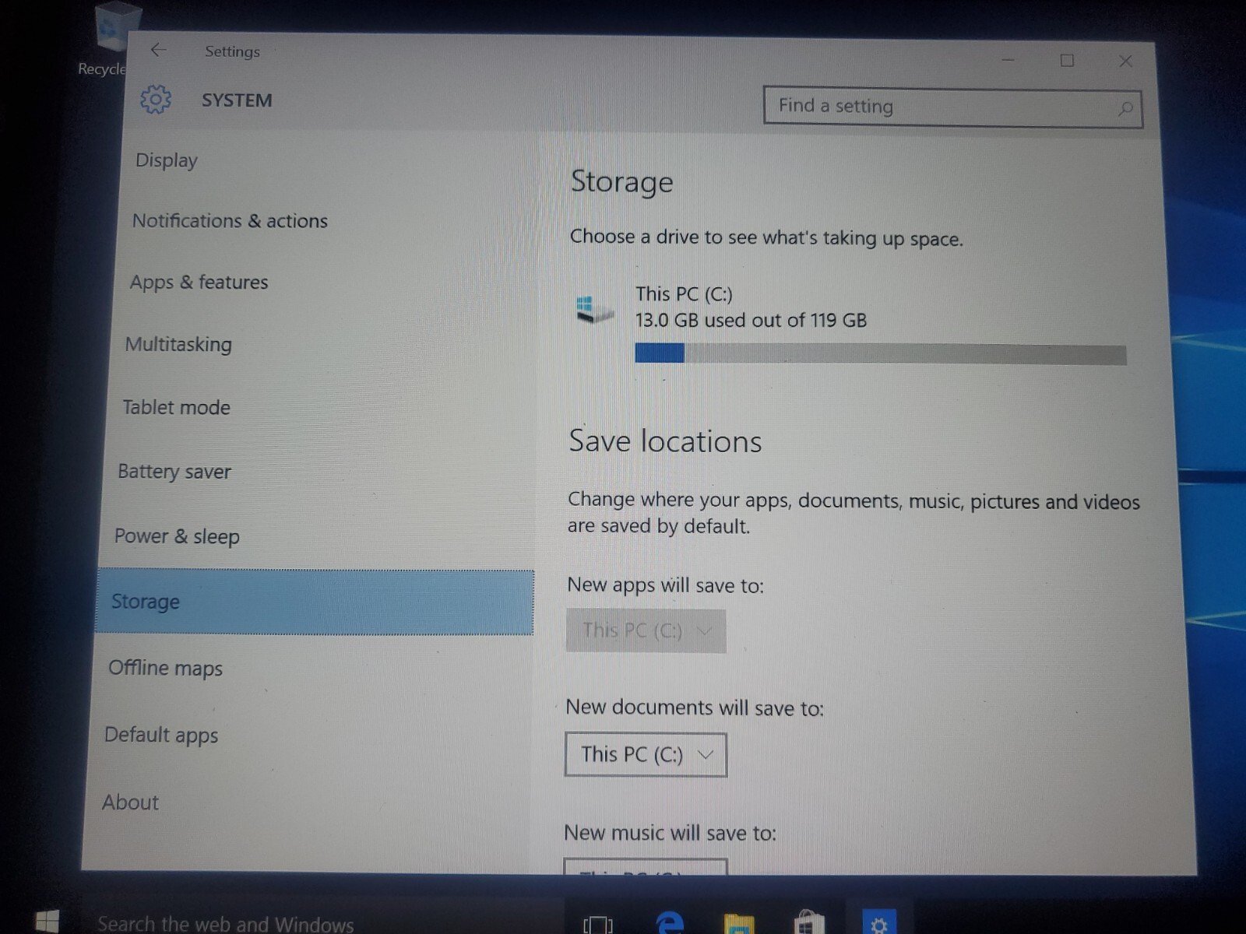Select Apps & features in sidebar
The width and height of the screenshot is (1246, 934).
click(199, 283)
